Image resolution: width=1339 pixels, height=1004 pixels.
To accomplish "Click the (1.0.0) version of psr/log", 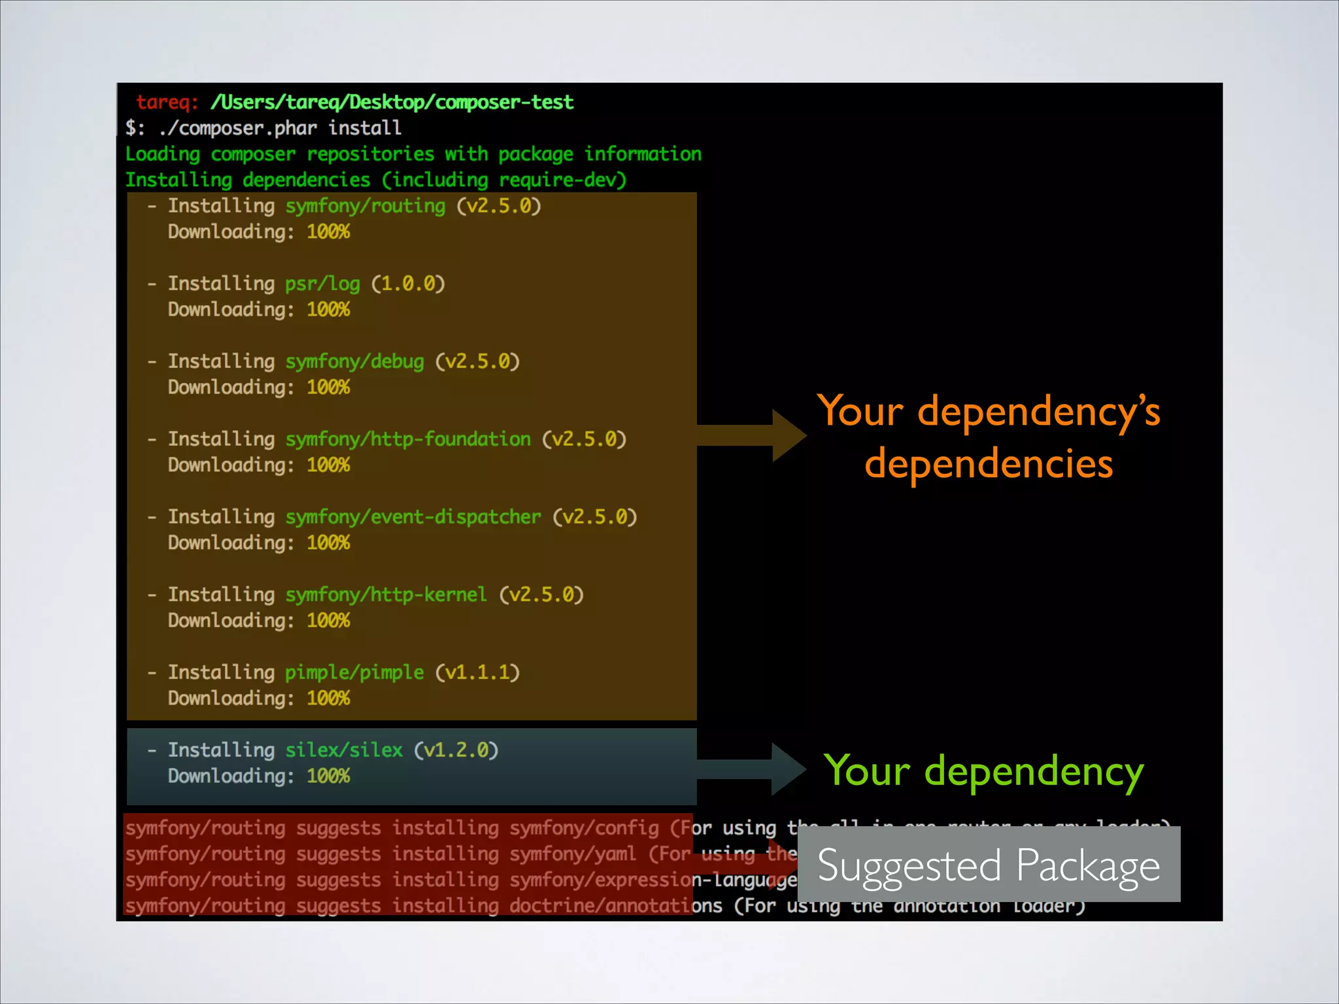I will [408, 284].
